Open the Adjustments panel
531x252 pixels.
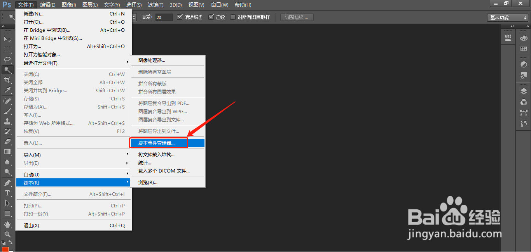[524, 63]
